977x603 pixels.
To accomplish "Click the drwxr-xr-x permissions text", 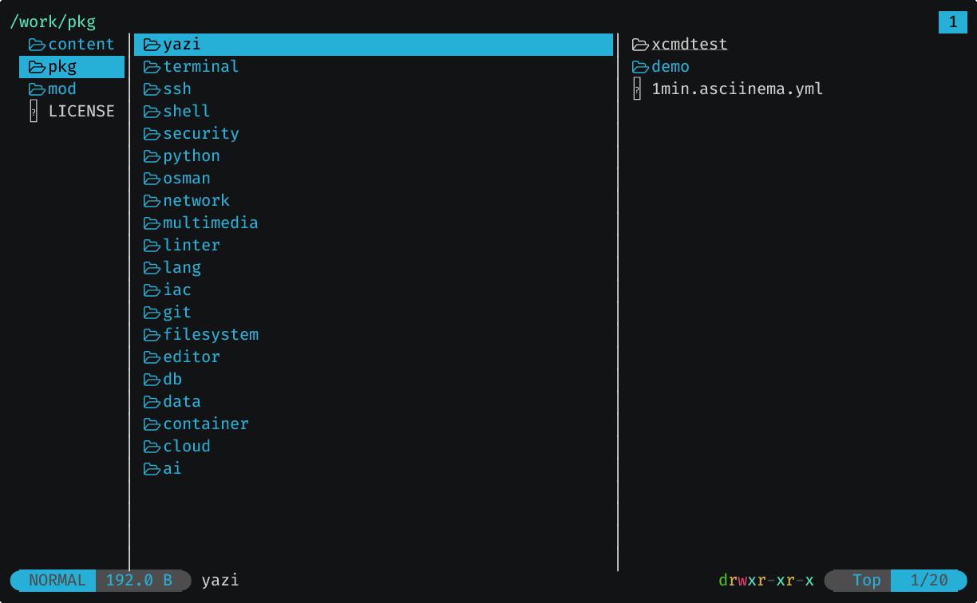I will pos(765,580).
